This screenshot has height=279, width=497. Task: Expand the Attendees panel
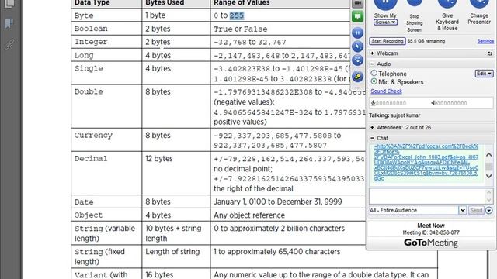pyautogui.click(x=373, y=127)
